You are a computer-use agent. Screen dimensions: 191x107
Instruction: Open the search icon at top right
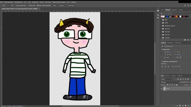click(x=185, y=5)
